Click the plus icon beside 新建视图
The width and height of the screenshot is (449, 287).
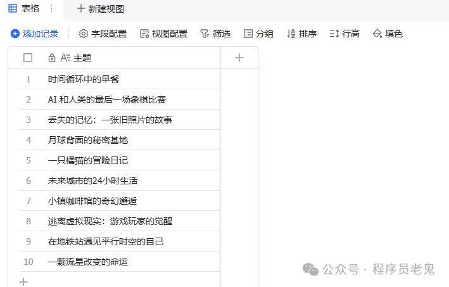(x=81, y=9)
